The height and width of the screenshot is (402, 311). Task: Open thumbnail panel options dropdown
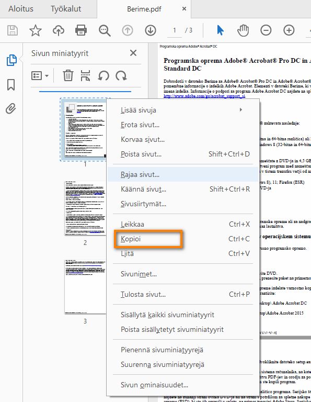(x=40, y=75)
